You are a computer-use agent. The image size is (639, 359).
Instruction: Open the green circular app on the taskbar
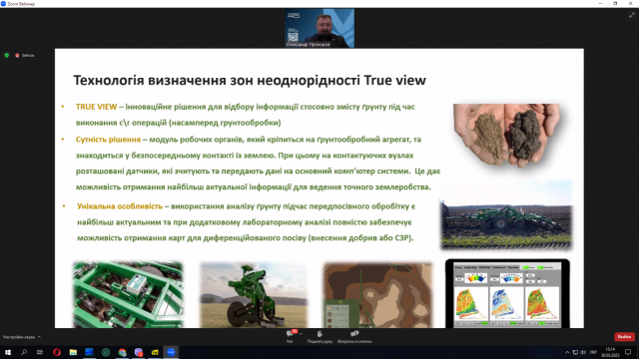[x=106, y=352]
